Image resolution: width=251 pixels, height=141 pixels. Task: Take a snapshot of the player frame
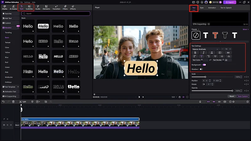[x=179, y=97]
